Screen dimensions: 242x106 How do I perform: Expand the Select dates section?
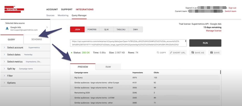pos(25,55)
